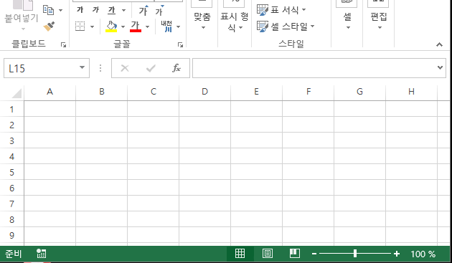Viewport: 452px width, 263px height.
Task: Select column D header
Action: (204, 92)
